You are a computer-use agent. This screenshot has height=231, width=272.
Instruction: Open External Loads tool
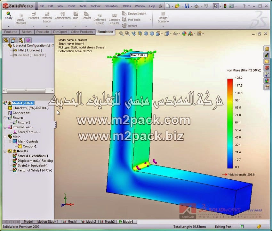coord(47,17)
